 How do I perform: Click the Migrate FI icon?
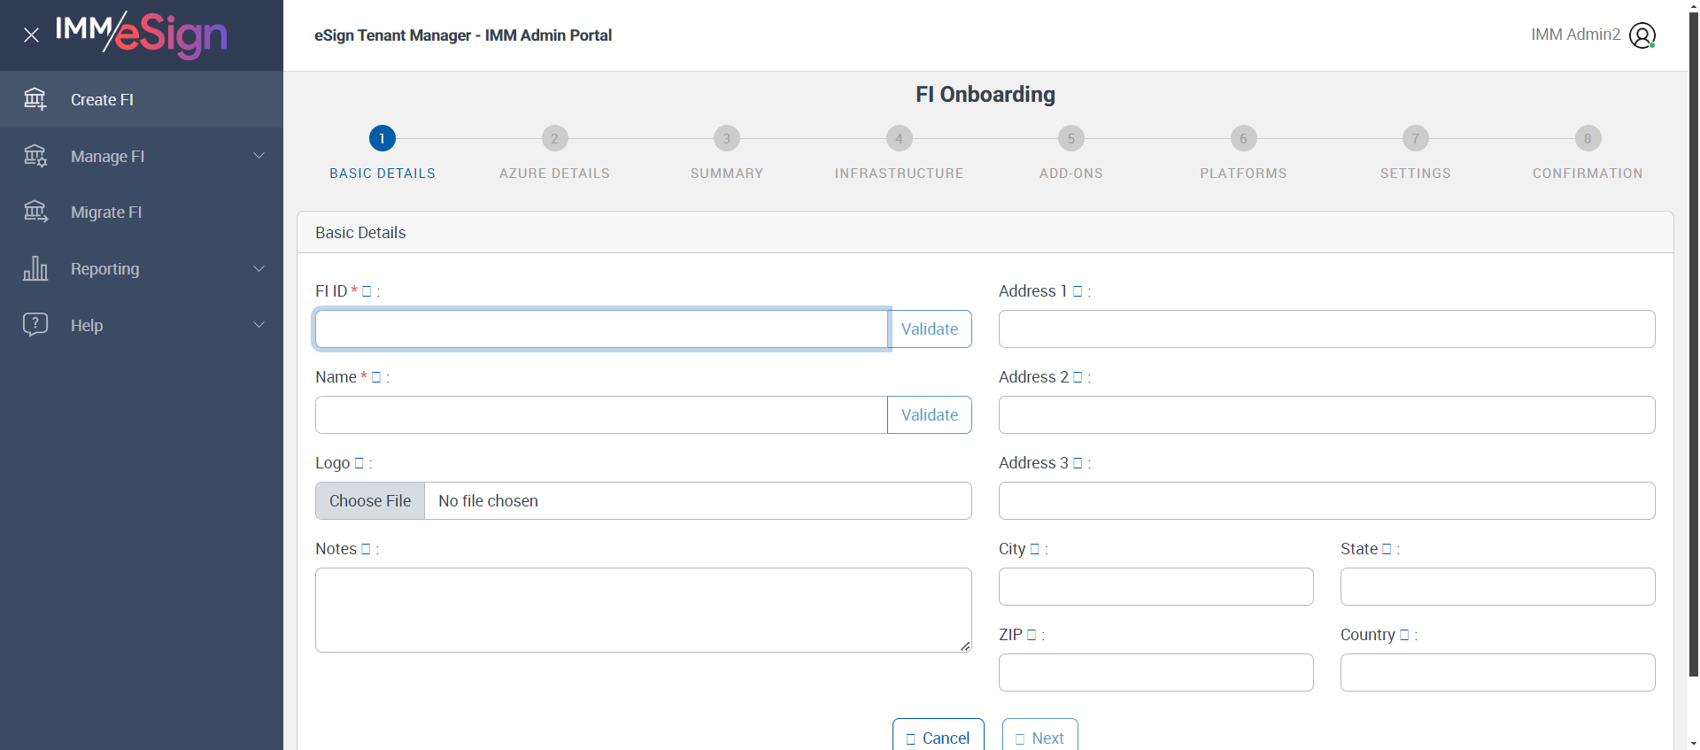tap(35, 212)
